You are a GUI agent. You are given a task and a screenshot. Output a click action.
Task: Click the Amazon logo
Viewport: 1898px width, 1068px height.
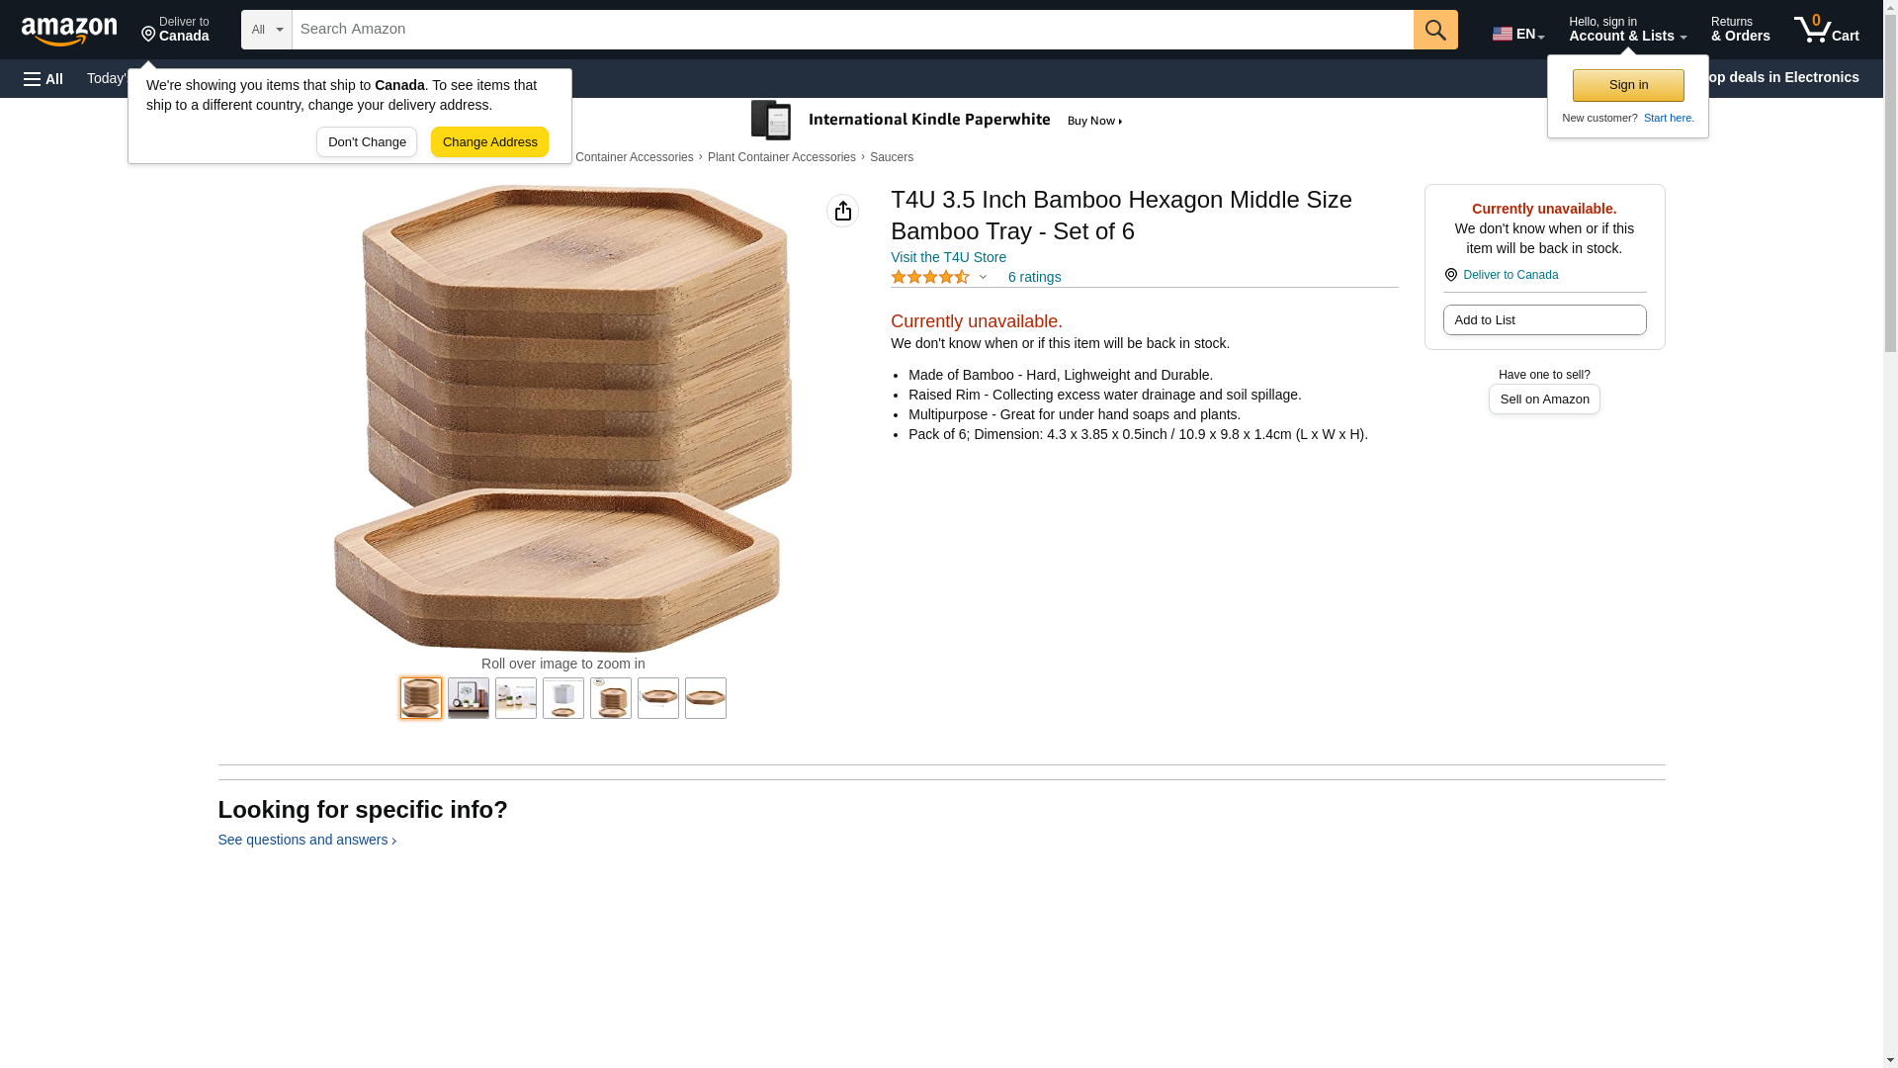(x=69, y=31)
